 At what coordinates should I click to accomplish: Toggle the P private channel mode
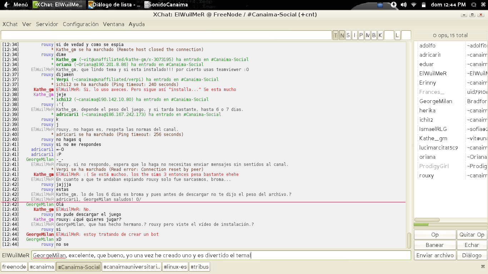(361, 35)
